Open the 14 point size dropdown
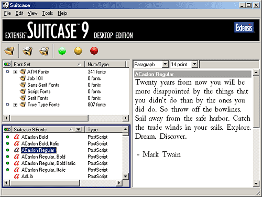This screenshot has height=197, width=262. (x=194, y=64)
